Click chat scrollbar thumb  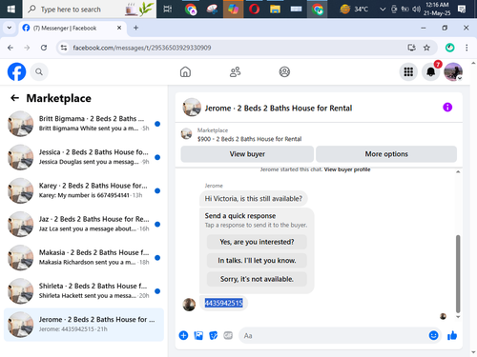[458, 273]
